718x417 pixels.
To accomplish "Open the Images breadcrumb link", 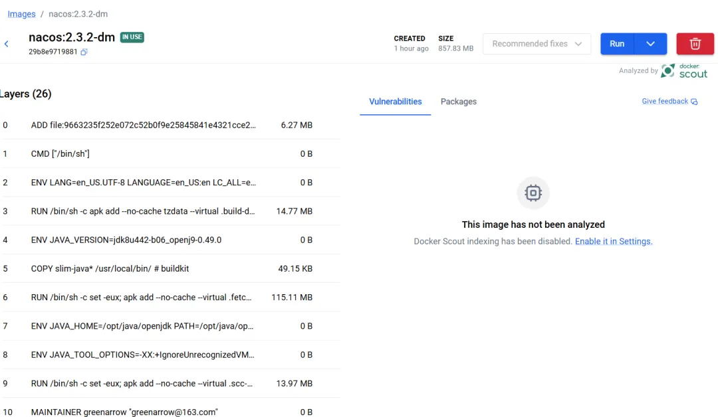I will pyautogui.click(x=21, y=14).
